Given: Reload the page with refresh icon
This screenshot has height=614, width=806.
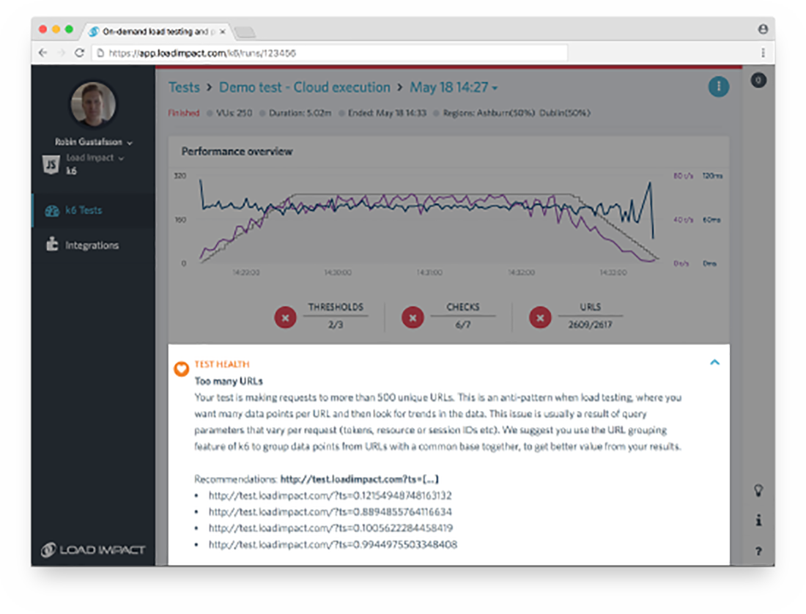Looking at the screenshot, I should pos(79,53).
